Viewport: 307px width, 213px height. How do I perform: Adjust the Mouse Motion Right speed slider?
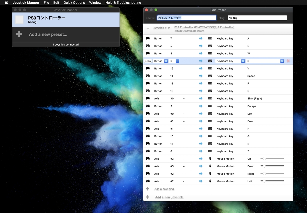point(272,174)
